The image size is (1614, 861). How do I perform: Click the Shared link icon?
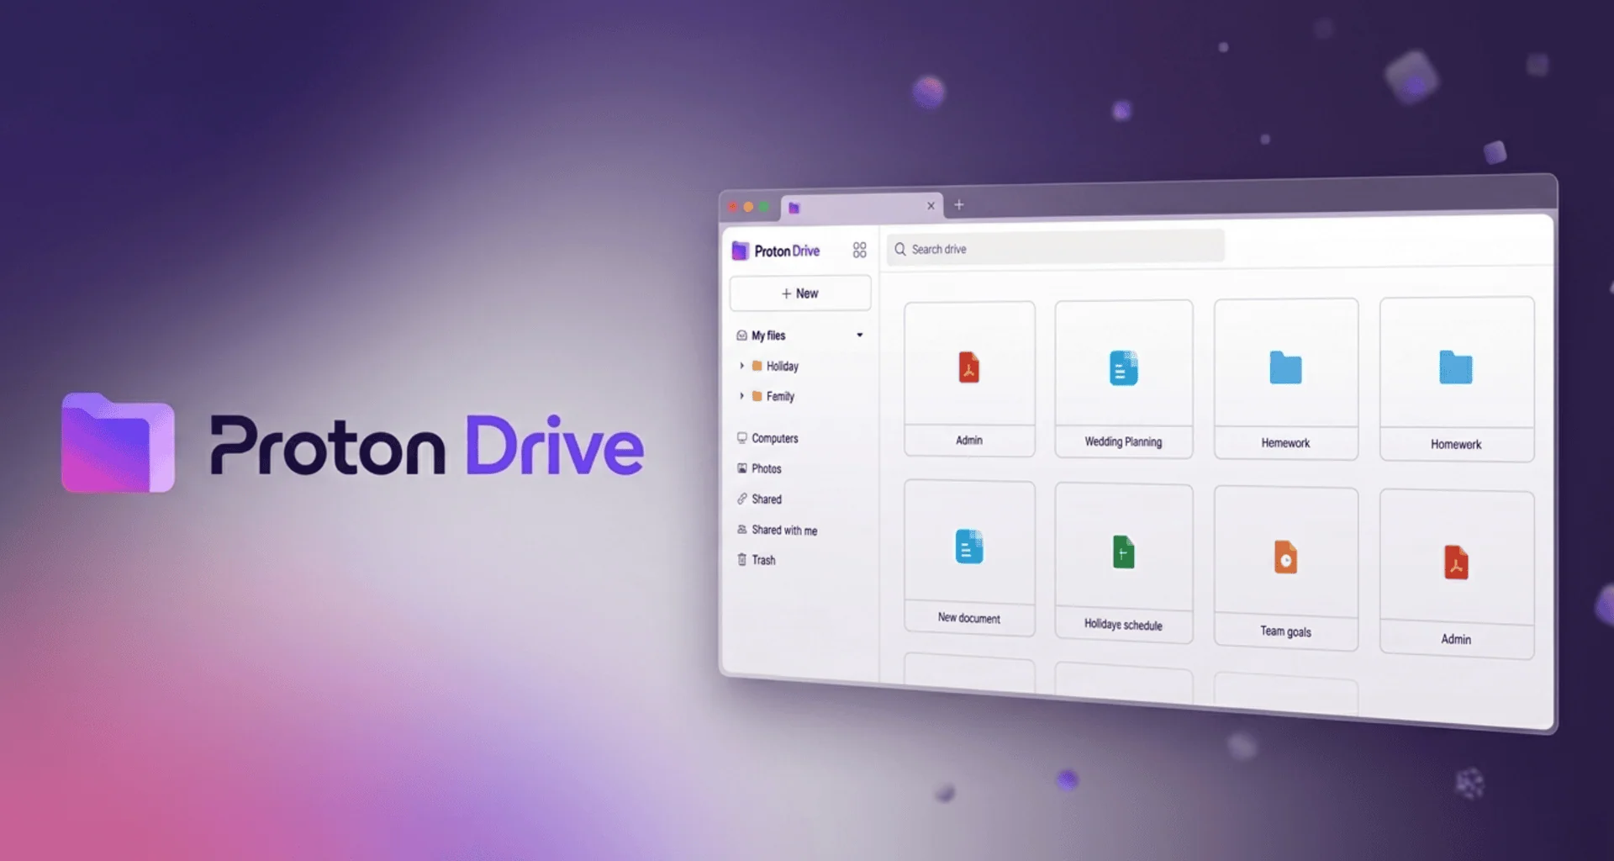point(741,499)
